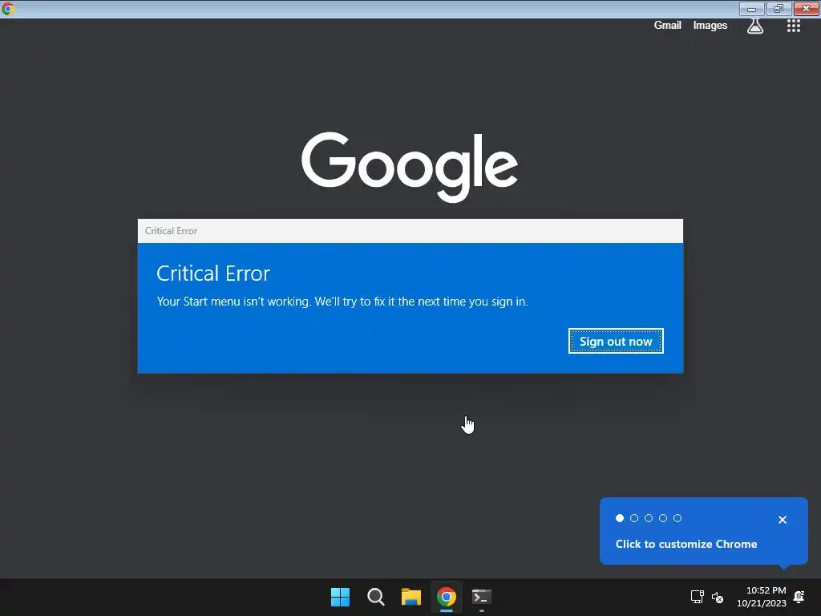The image size is (821, 616).
Task: Minimize the Chrome window
Action: click(751, 9)
